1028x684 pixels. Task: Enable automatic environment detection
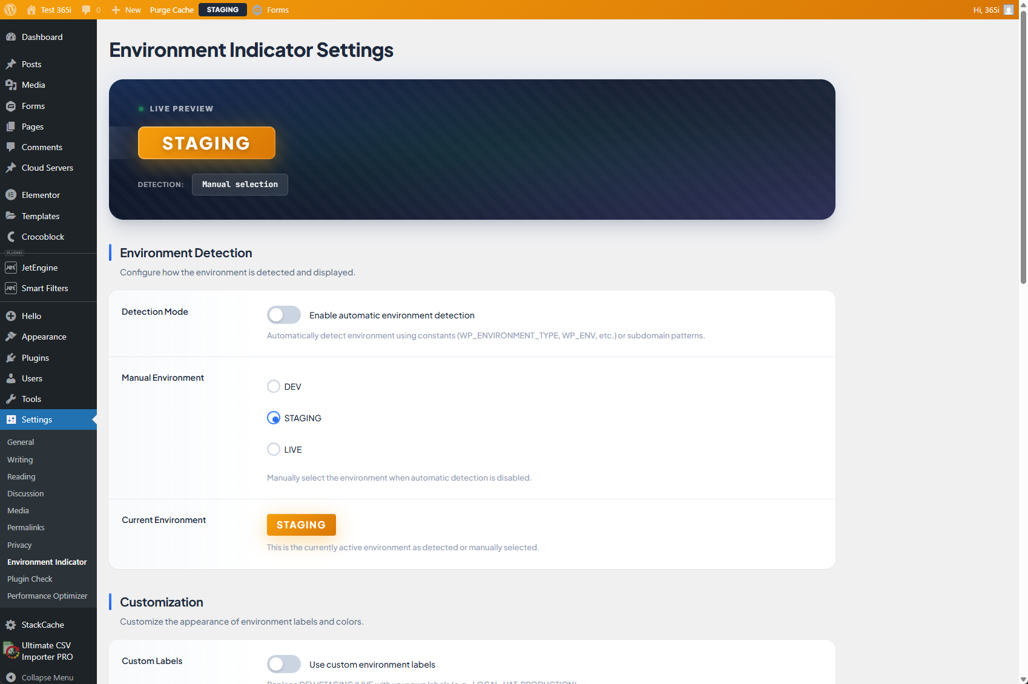click(x=283, y=315)
